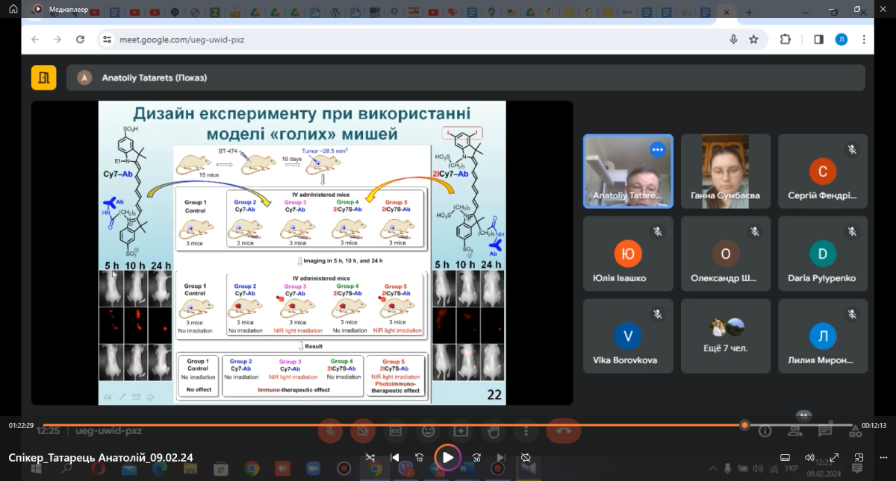Skip forward 30 seconds

coord(476,457)
